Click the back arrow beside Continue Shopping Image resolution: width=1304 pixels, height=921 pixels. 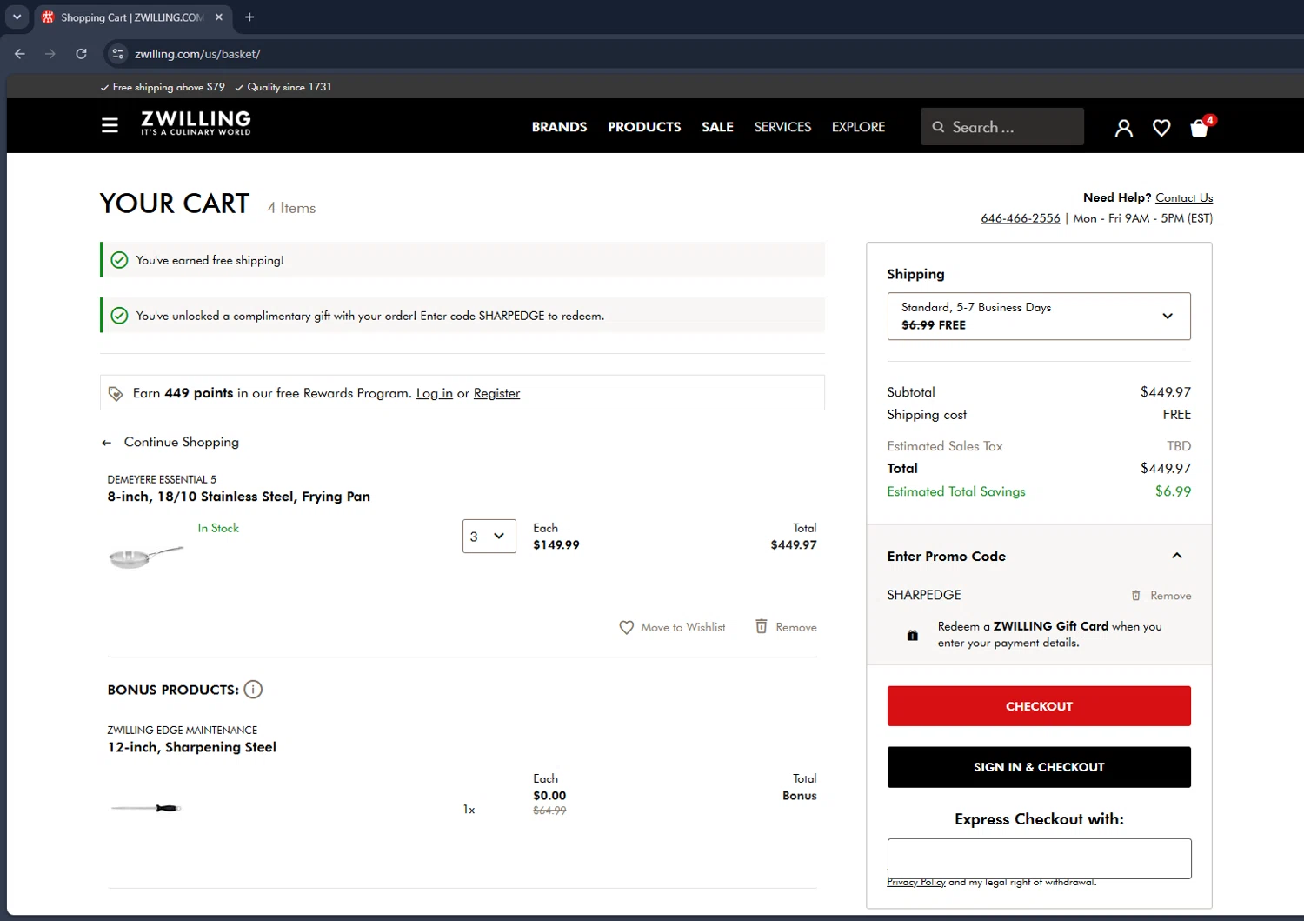(106, 443)
